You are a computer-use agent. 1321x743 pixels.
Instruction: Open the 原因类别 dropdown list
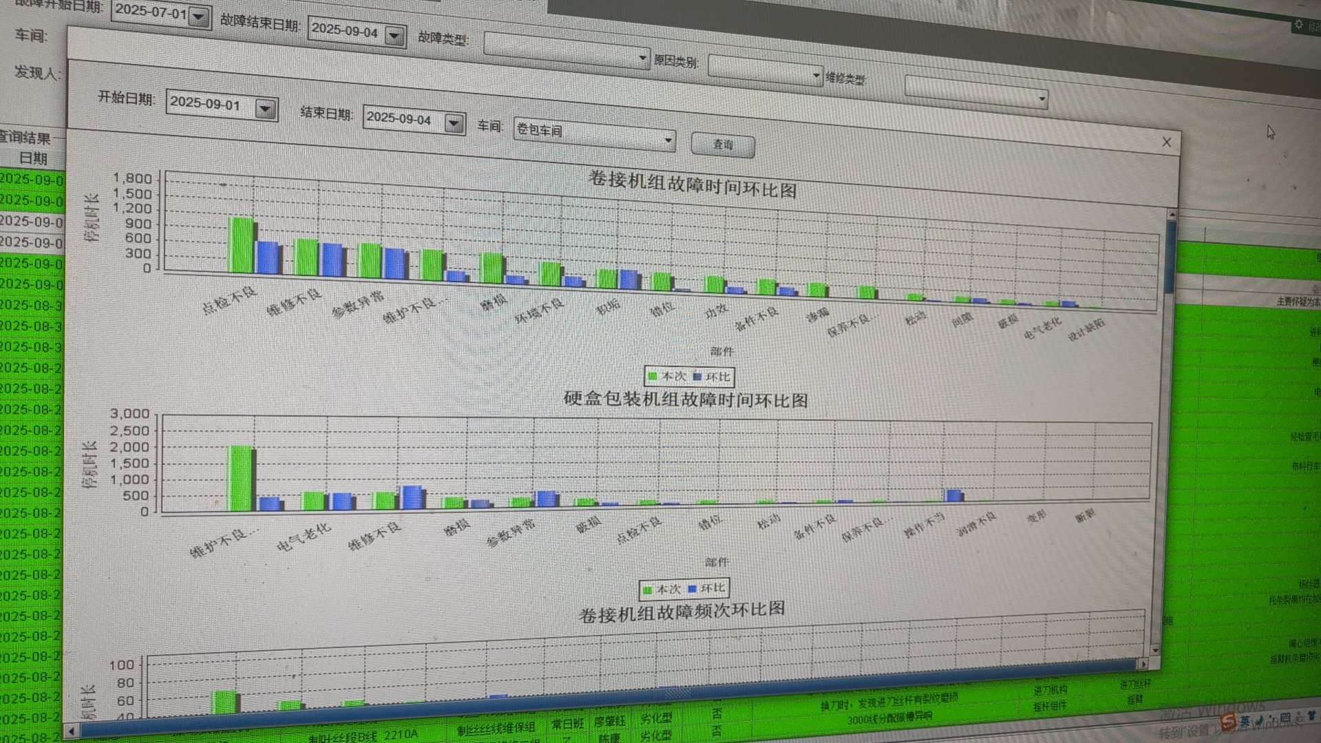point(816,76)
